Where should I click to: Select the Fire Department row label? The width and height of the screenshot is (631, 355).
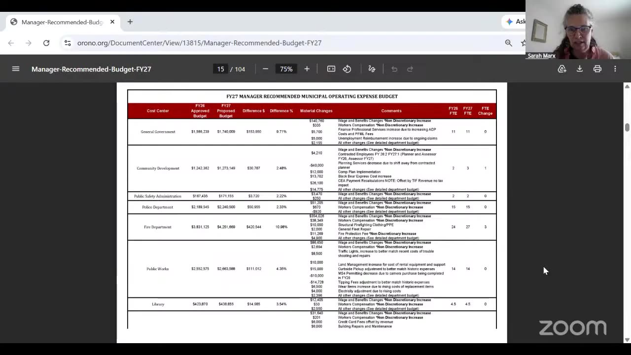[158, 227]
